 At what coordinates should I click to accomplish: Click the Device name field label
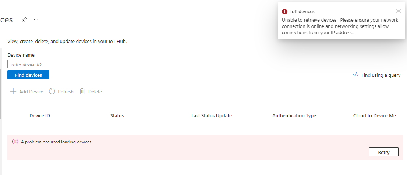21,55
